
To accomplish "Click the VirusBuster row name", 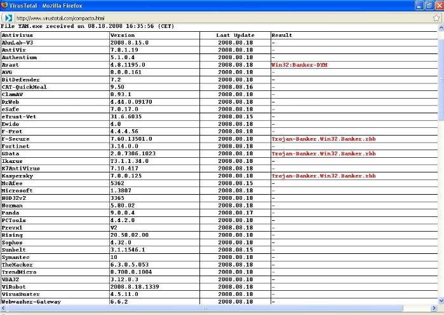I will 21,294.
